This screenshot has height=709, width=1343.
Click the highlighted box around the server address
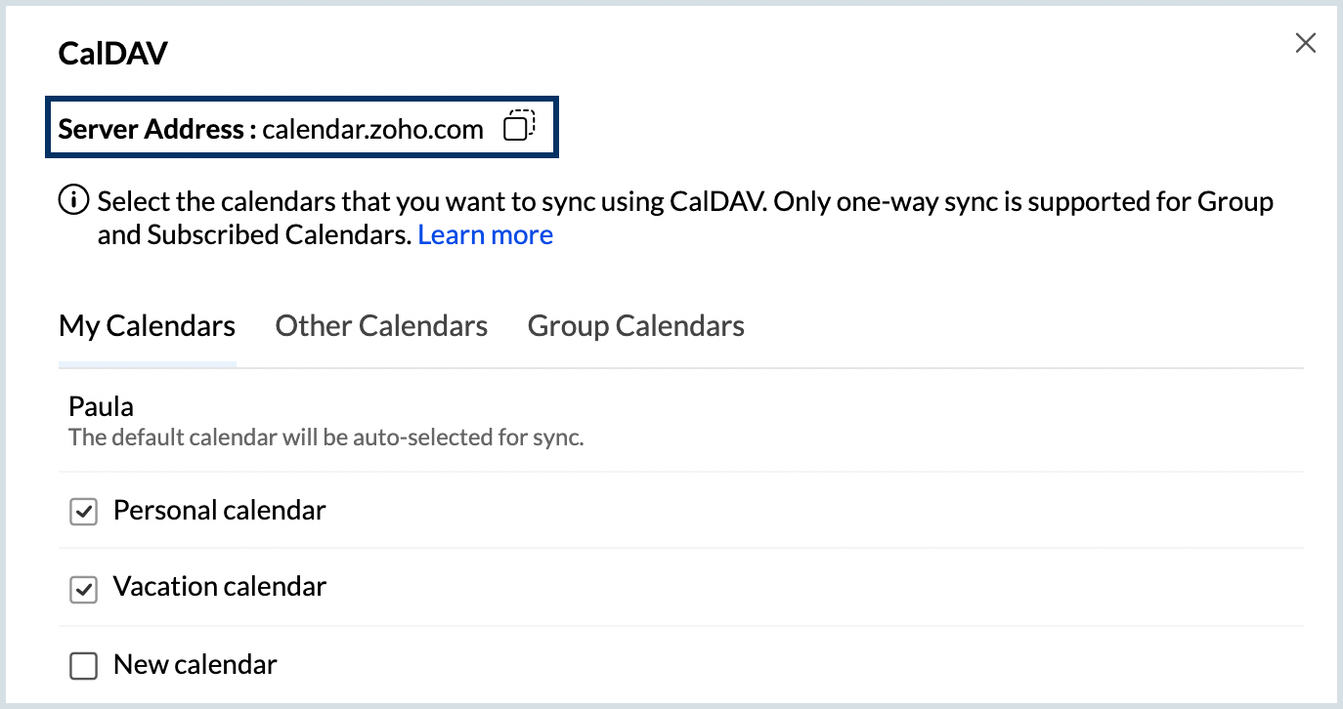pyautogui.click(x=302, y=127)
